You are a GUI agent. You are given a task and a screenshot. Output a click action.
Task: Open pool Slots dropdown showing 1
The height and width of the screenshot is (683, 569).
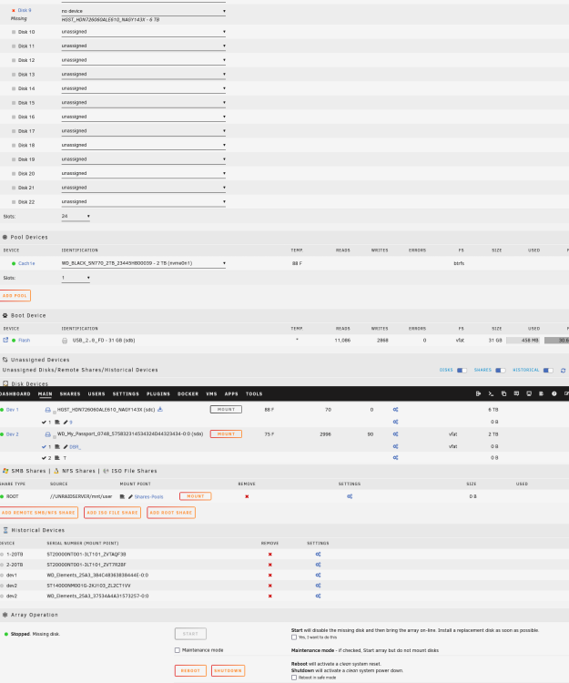(x=76, y=278)
